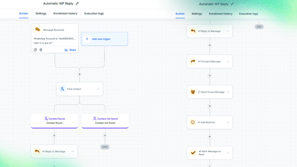Open three-dots menu on Forward Message step
297x167 pixels.
228,61
